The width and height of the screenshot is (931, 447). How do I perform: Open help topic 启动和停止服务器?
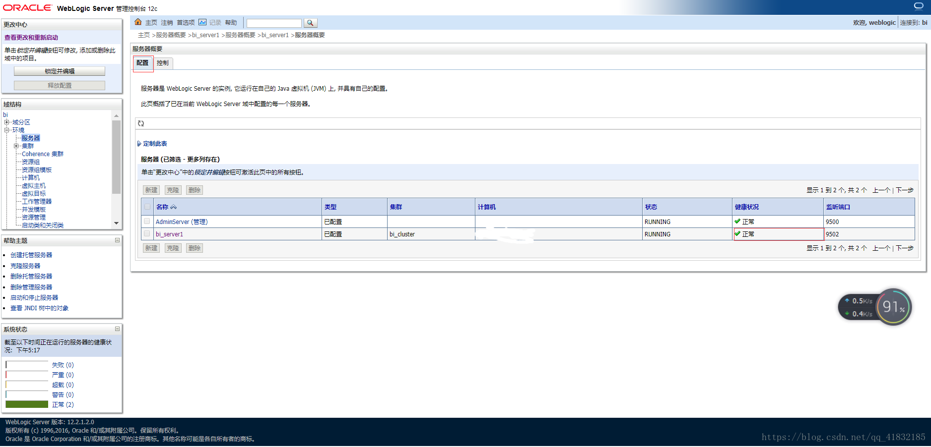pos(34,298)
